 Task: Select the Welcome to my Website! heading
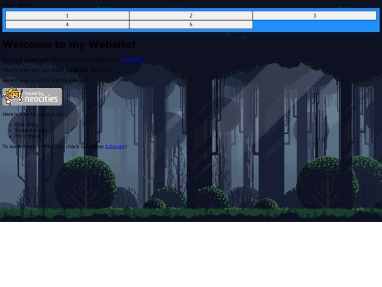coord(69,45)
